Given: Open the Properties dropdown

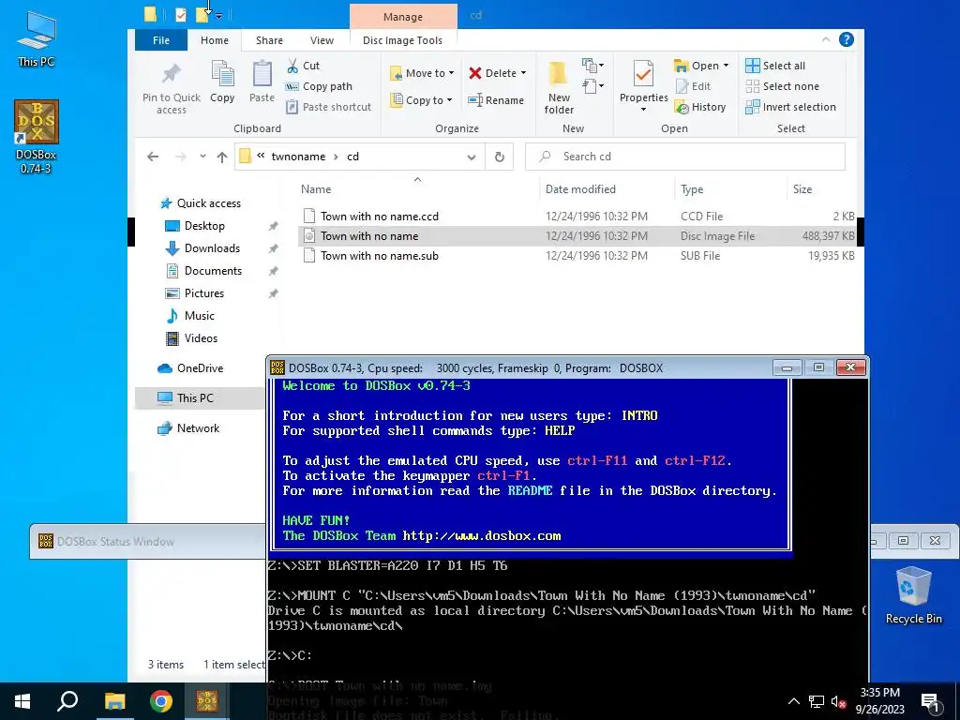Looking at the screenshot, I should [x=643, y=110].
